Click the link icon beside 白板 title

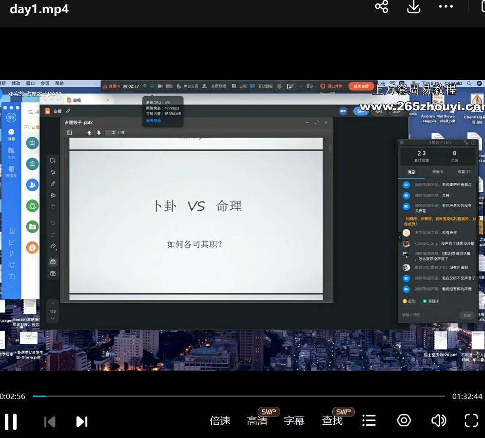[x=68, y=111]
